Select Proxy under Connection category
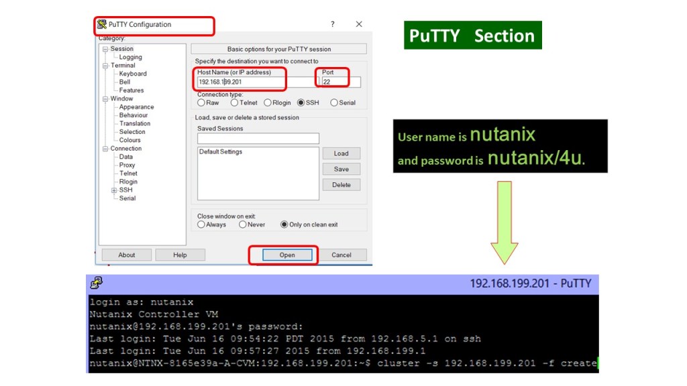 coord(127,165)
